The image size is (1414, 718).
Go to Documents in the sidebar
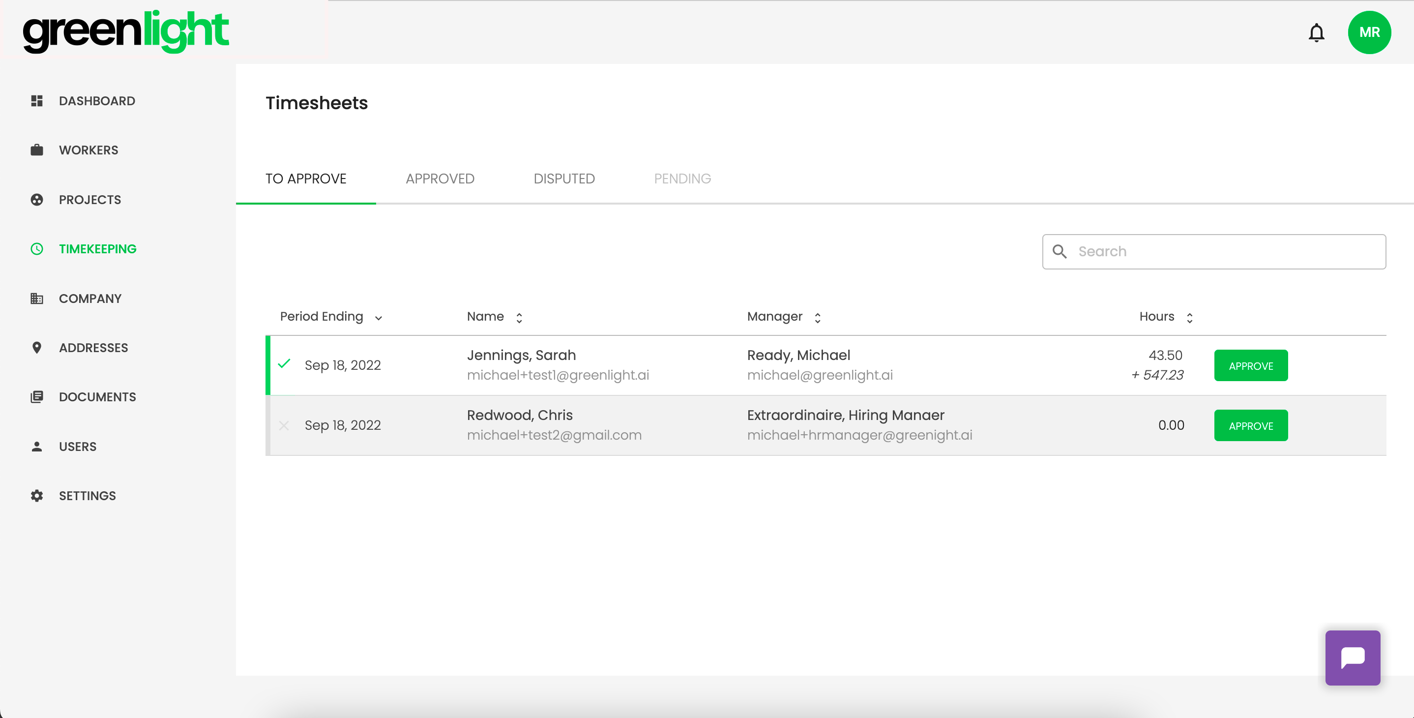click(97, 397)
